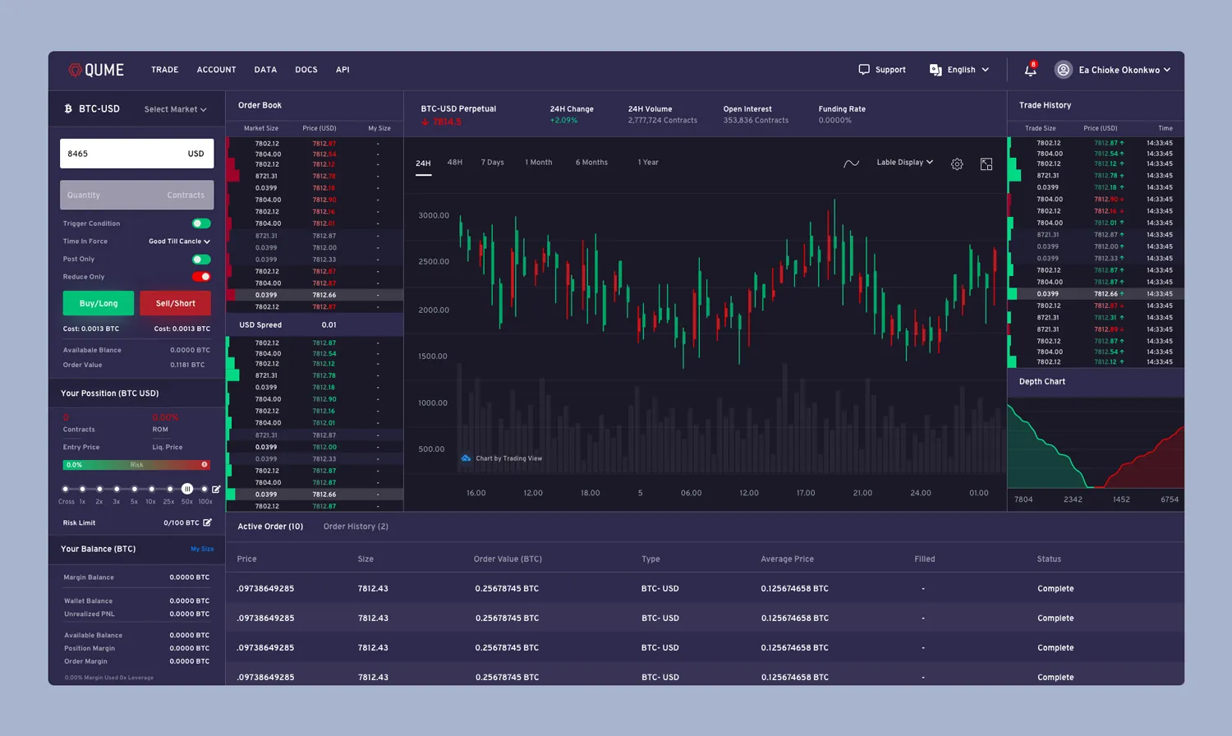Edit the Risk Limit pencil icon

[207, 522]
